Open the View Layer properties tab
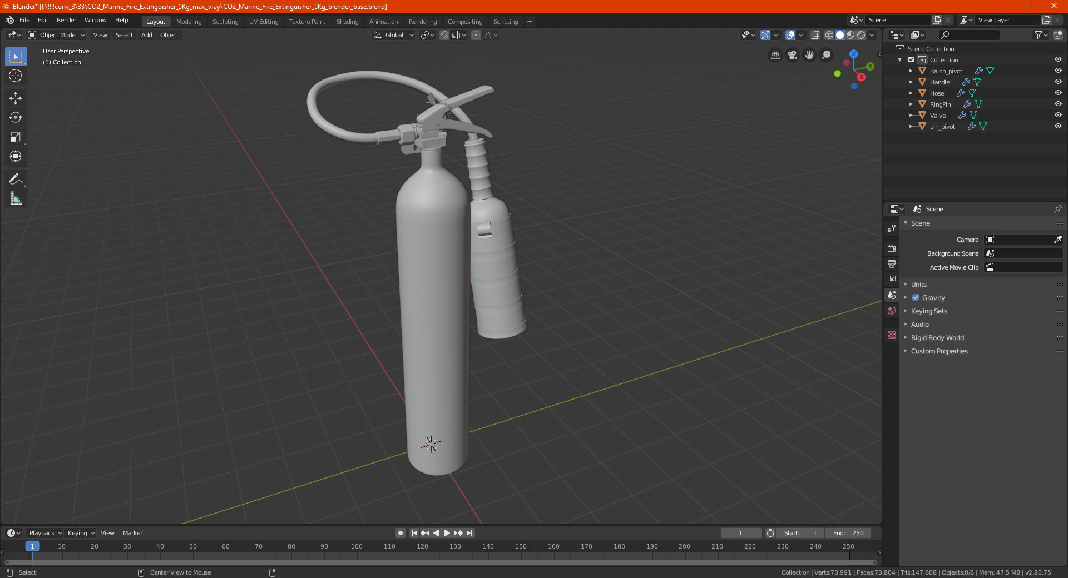The width and height of the screenshot is (1068, 578). click(x=892, y=279)
